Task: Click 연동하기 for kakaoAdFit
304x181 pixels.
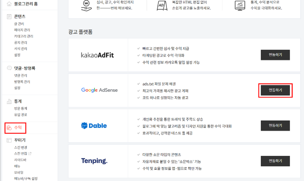Action: 275,55
